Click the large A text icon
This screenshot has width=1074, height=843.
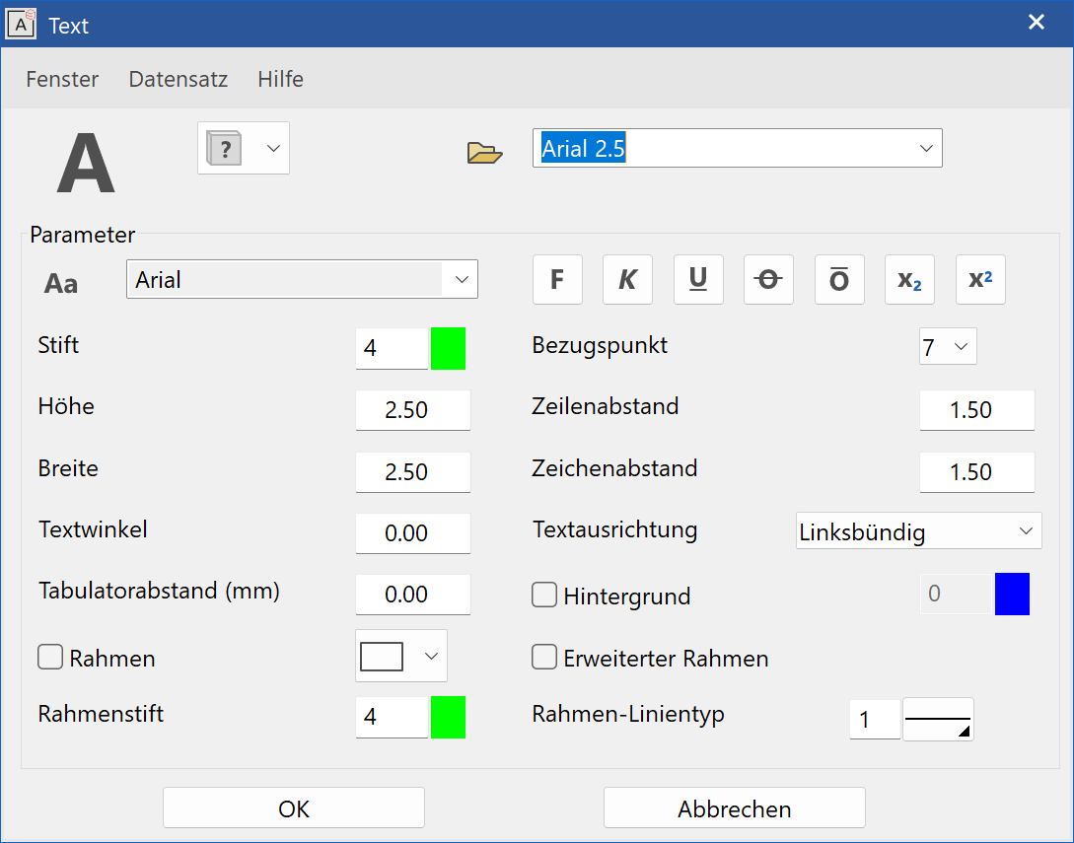(86, 164)
